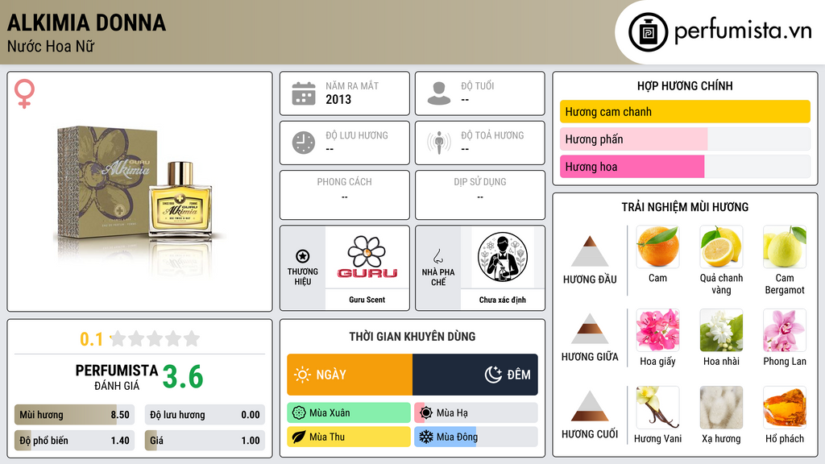Click the calendar icon beside Năm ra mắt
The height and width of the screenshot is (464, 825).
[304, 93]
